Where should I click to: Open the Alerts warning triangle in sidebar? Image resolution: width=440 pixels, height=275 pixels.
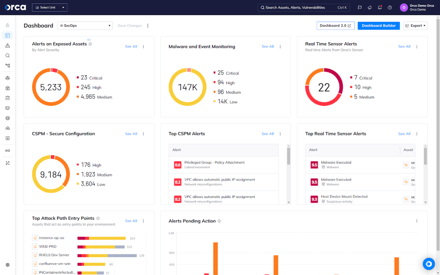(7, 46)
